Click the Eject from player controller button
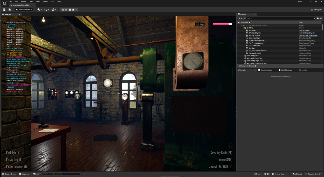This screenshot has width=324, height=177. (73, 10)
